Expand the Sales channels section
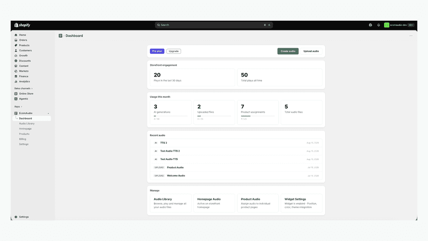This screenshot has height=241, width=428. (x=23, y=88)
